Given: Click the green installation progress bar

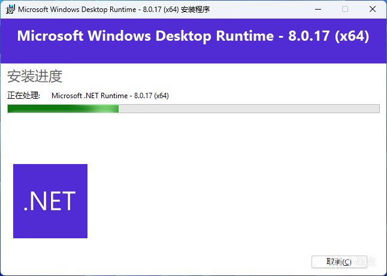Looking at the screenshot, I should click(193, 109).
